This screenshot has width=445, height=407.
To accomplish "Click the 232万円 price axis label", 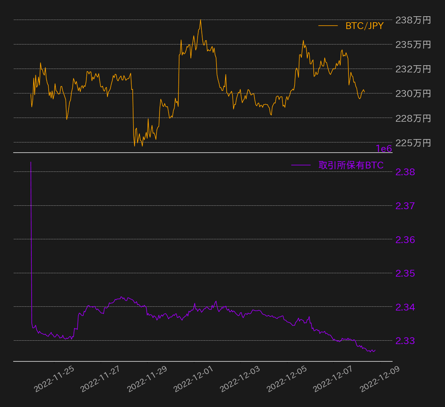I will [413, 69].
